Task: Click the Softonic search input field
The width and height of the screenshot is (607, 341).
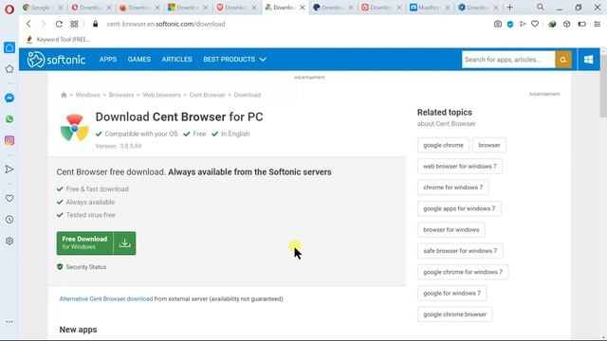Action: coord(508,60)
